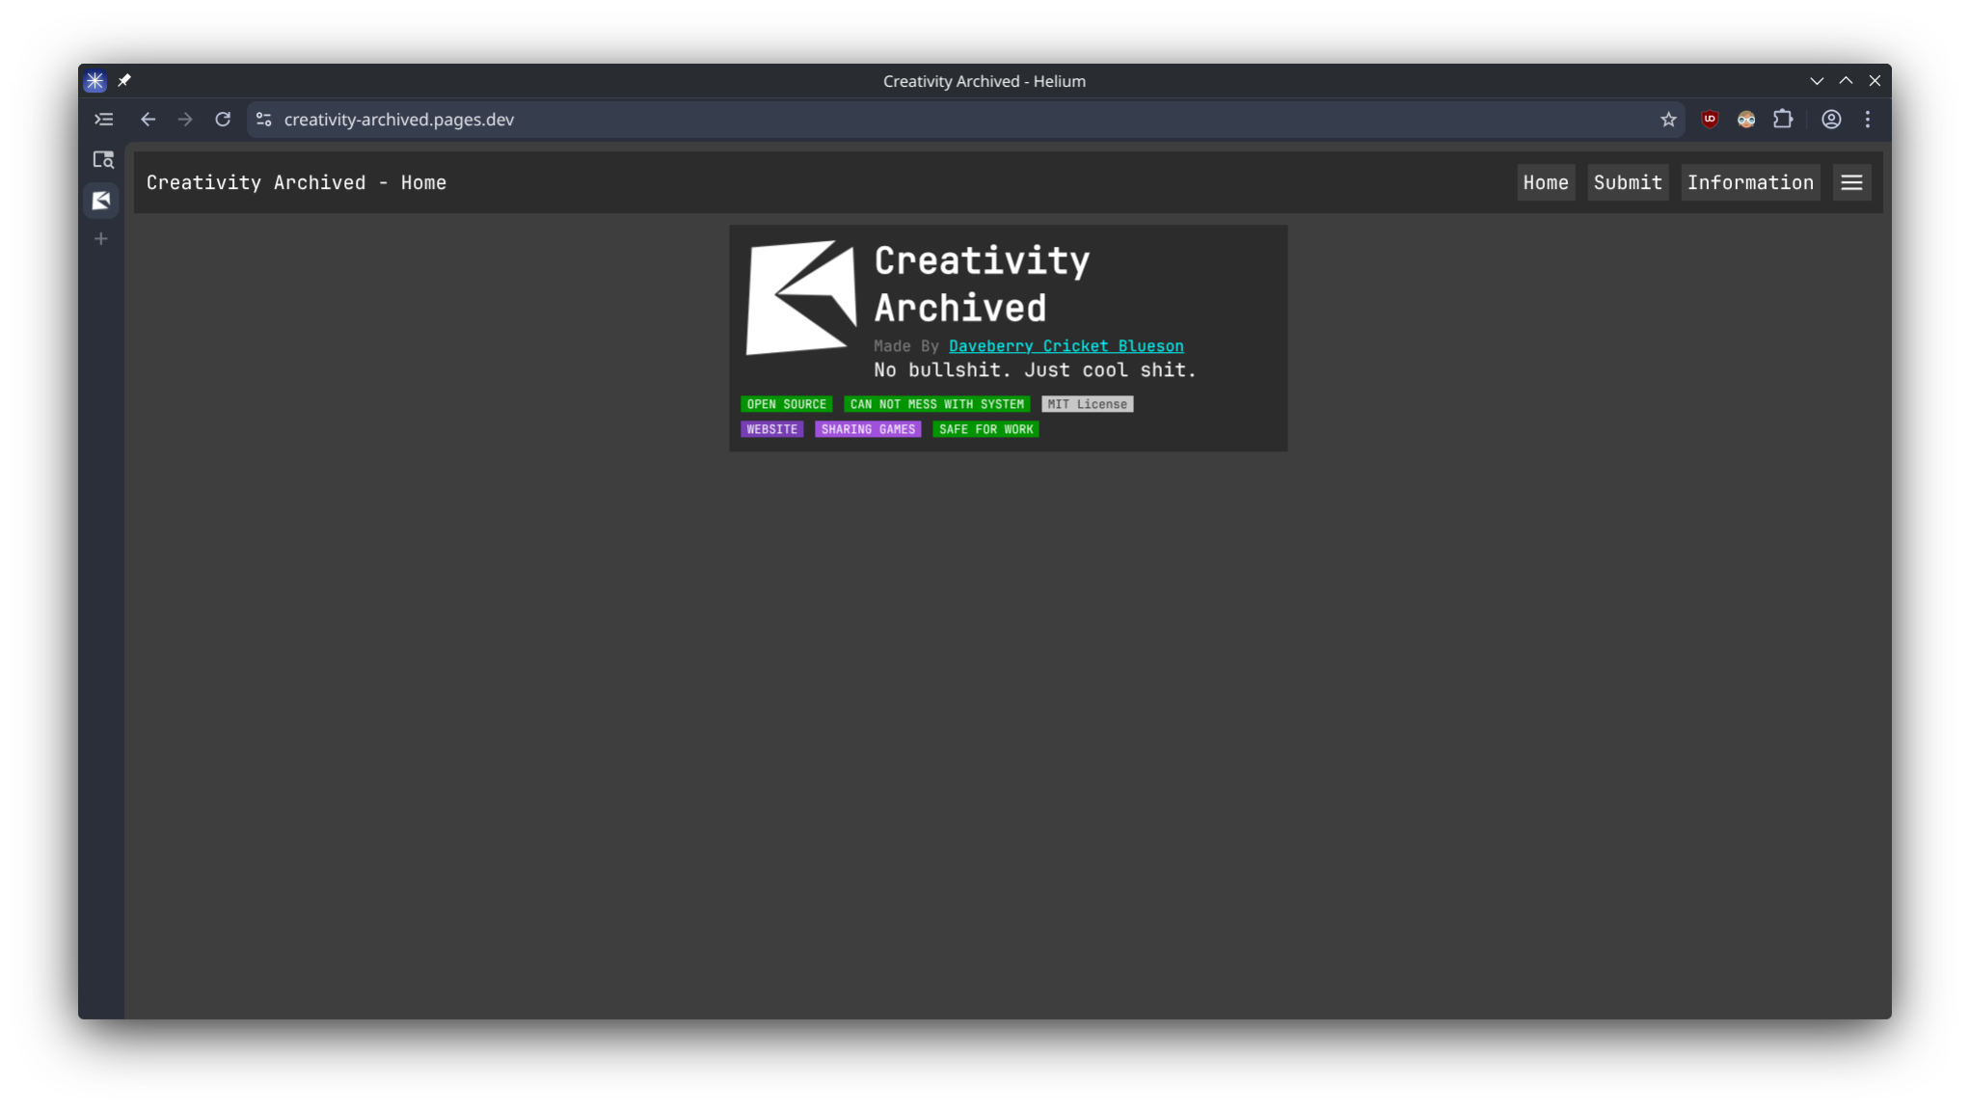
Task: Reload the current page
Action: click(223, 120)
